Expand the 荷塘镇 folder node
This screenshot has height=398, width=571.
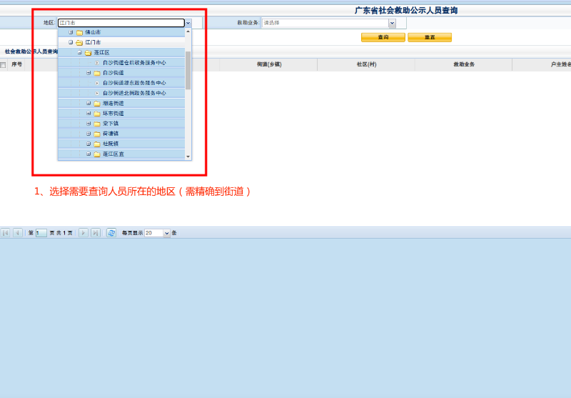pyautogui.click(x=89, y=134)
